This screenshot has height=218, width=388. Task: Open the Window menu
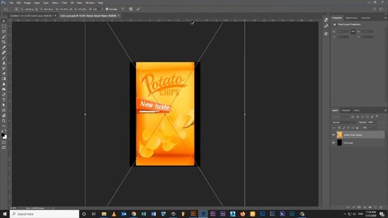[90, 2]
